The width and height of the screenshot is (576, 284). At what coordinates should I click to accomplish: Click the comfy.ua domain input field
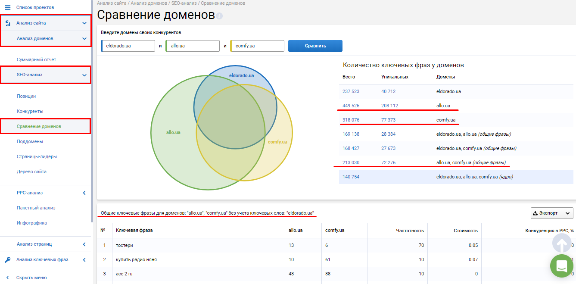click(257, 46)
